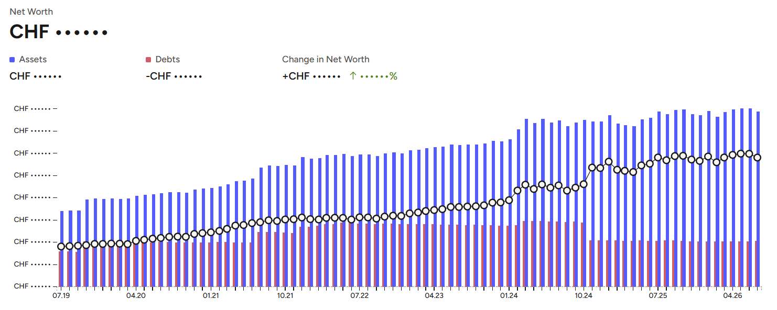
Task: Click the first net worth marker above 07.19
Action: pyautogui.click(x=61, y=247)
